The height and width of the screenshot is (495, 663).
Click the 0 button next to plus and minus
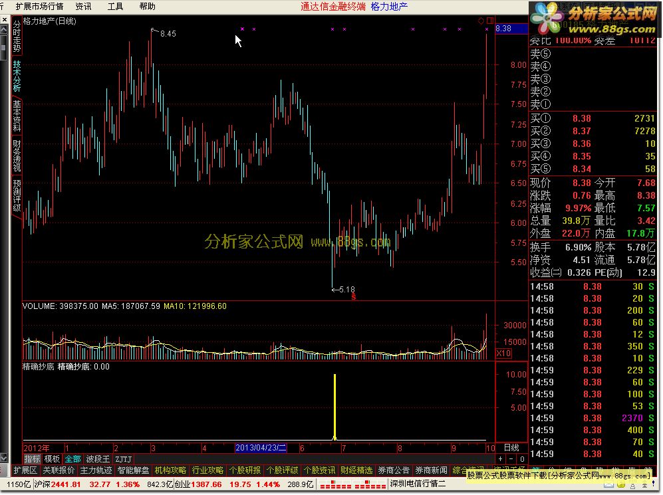[x=522, y=458]
